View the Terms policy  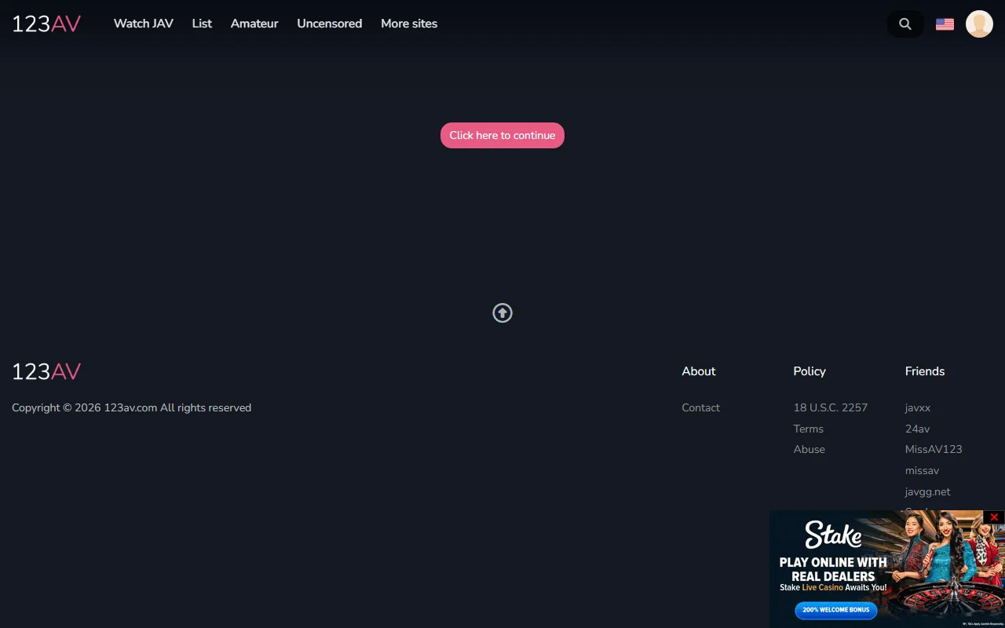(x=808, y=429)
